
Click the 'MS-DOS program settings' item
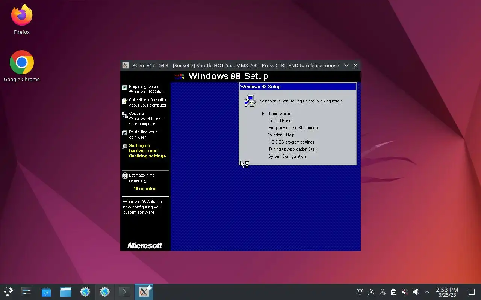pos(291,142)
